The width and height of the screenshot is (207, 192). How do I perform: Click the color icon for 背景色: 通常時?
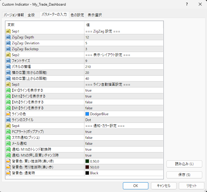(x=8, y=173)
